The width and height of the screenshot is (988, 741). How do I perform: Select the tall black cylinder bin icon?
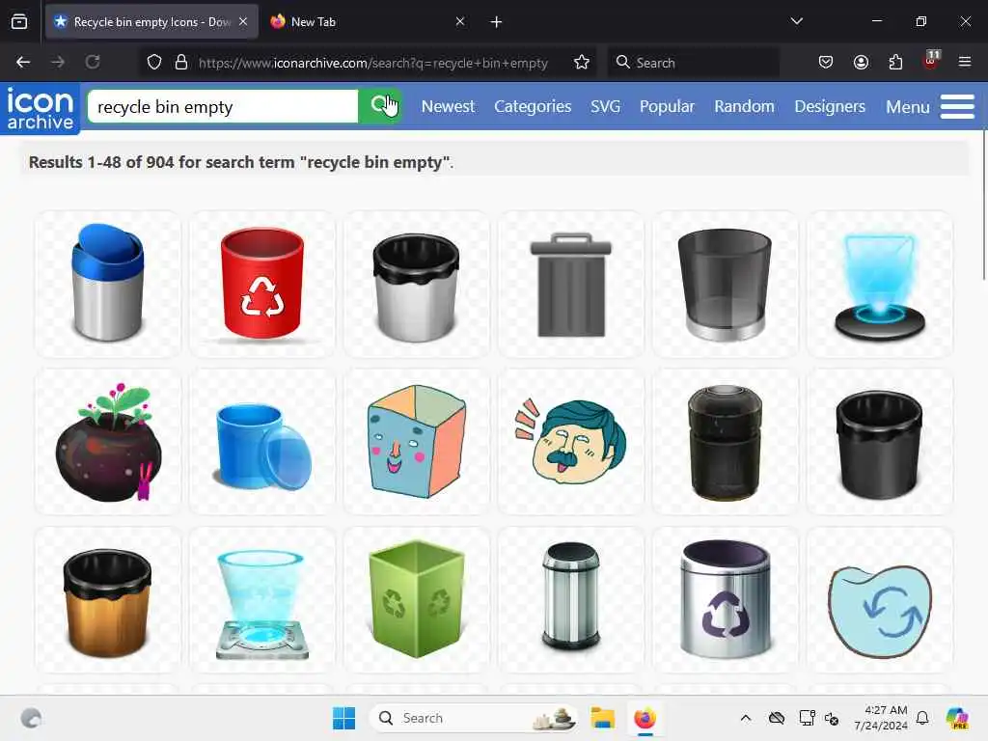(726, 442)
